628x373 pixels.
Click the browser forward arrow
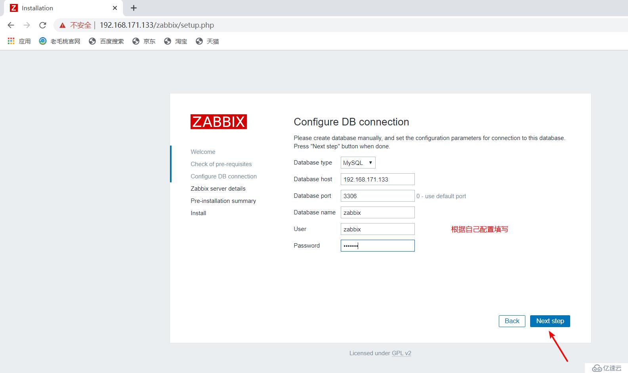(x=27, y=25)
